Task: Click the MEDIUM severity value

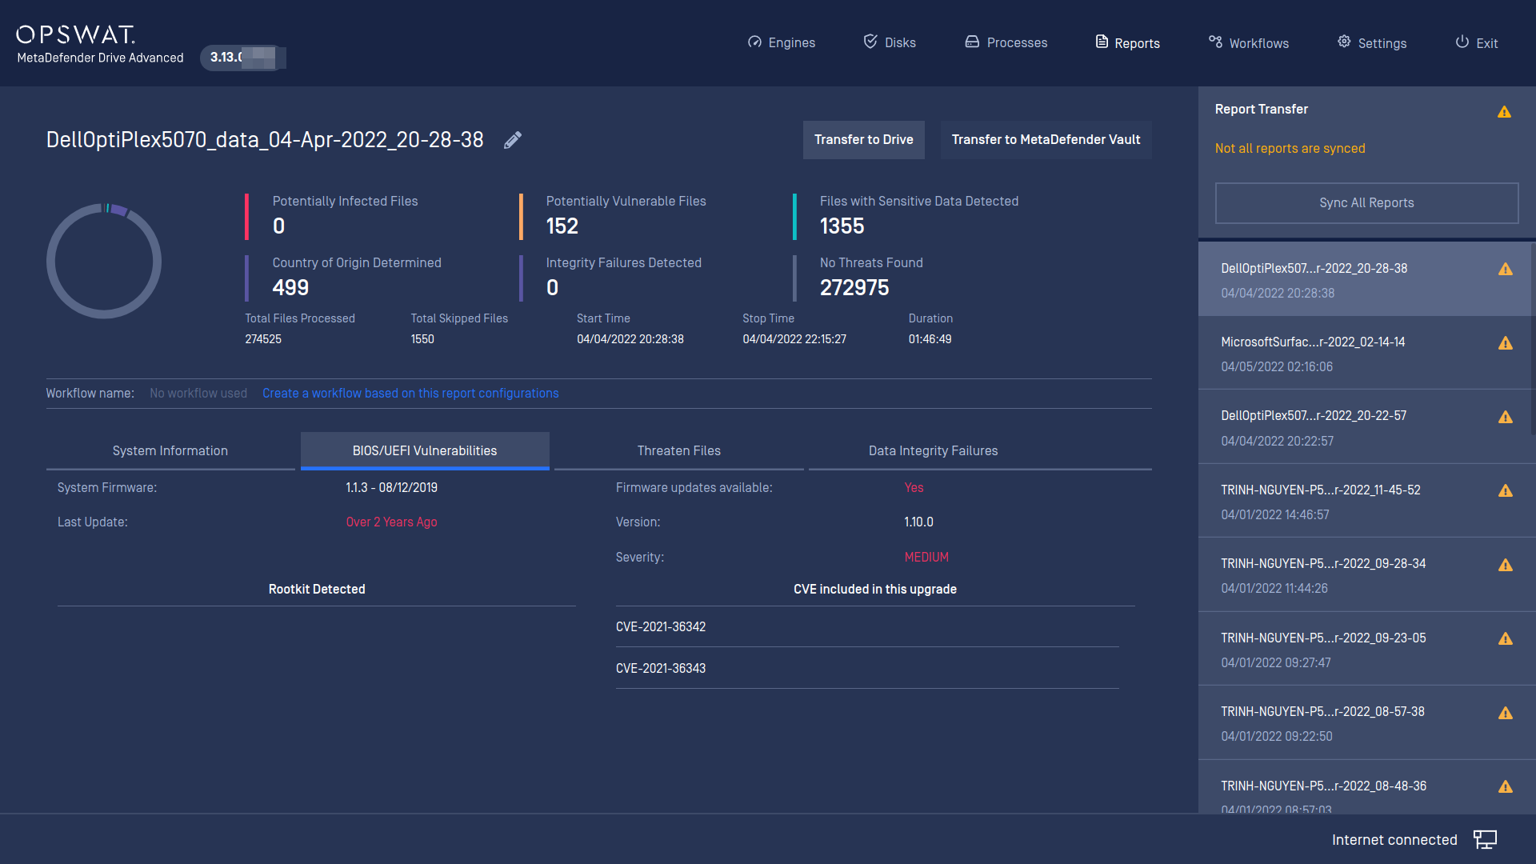Action: click(926, 558)
